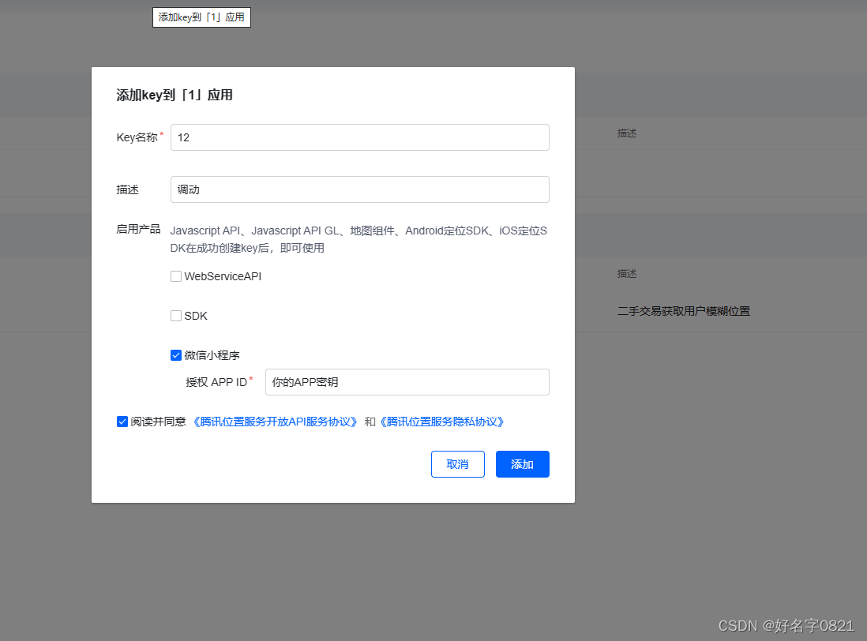867x641 pixels.
Task: Click the row text 二手交易获取用户模糊位置
Action: [x=684, y=311]
